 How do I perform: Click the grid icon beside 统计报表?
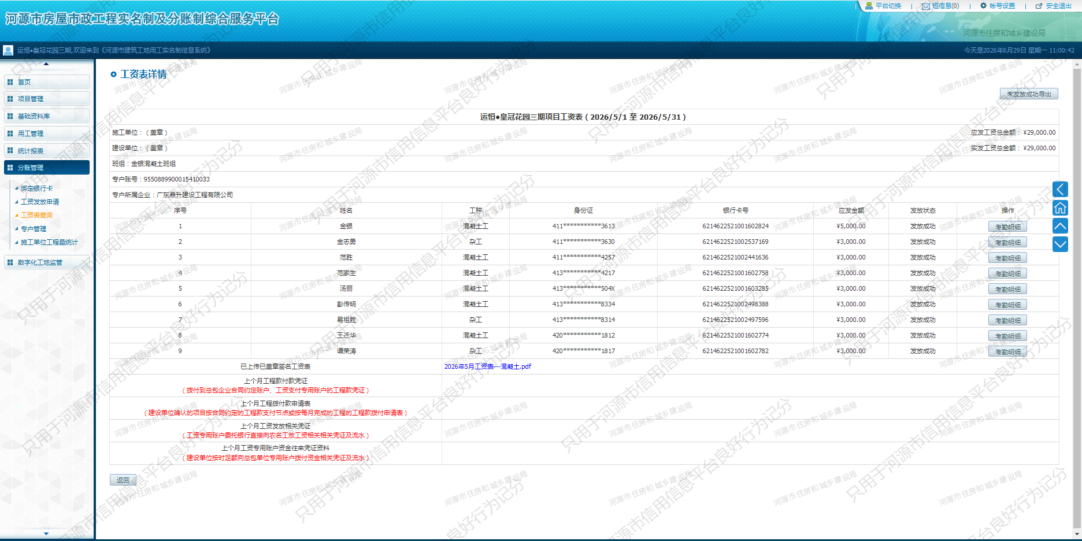[10, 151]
